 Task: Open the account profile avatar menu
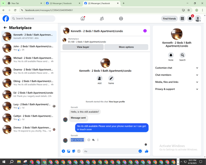pos(198,19)
